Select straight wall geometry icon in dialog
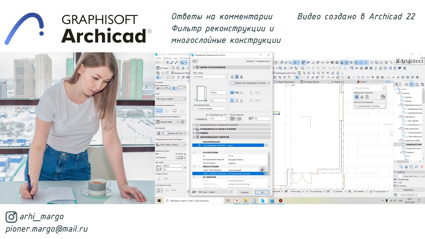Screen dimensions: 425x239 [x=232, y=93]
